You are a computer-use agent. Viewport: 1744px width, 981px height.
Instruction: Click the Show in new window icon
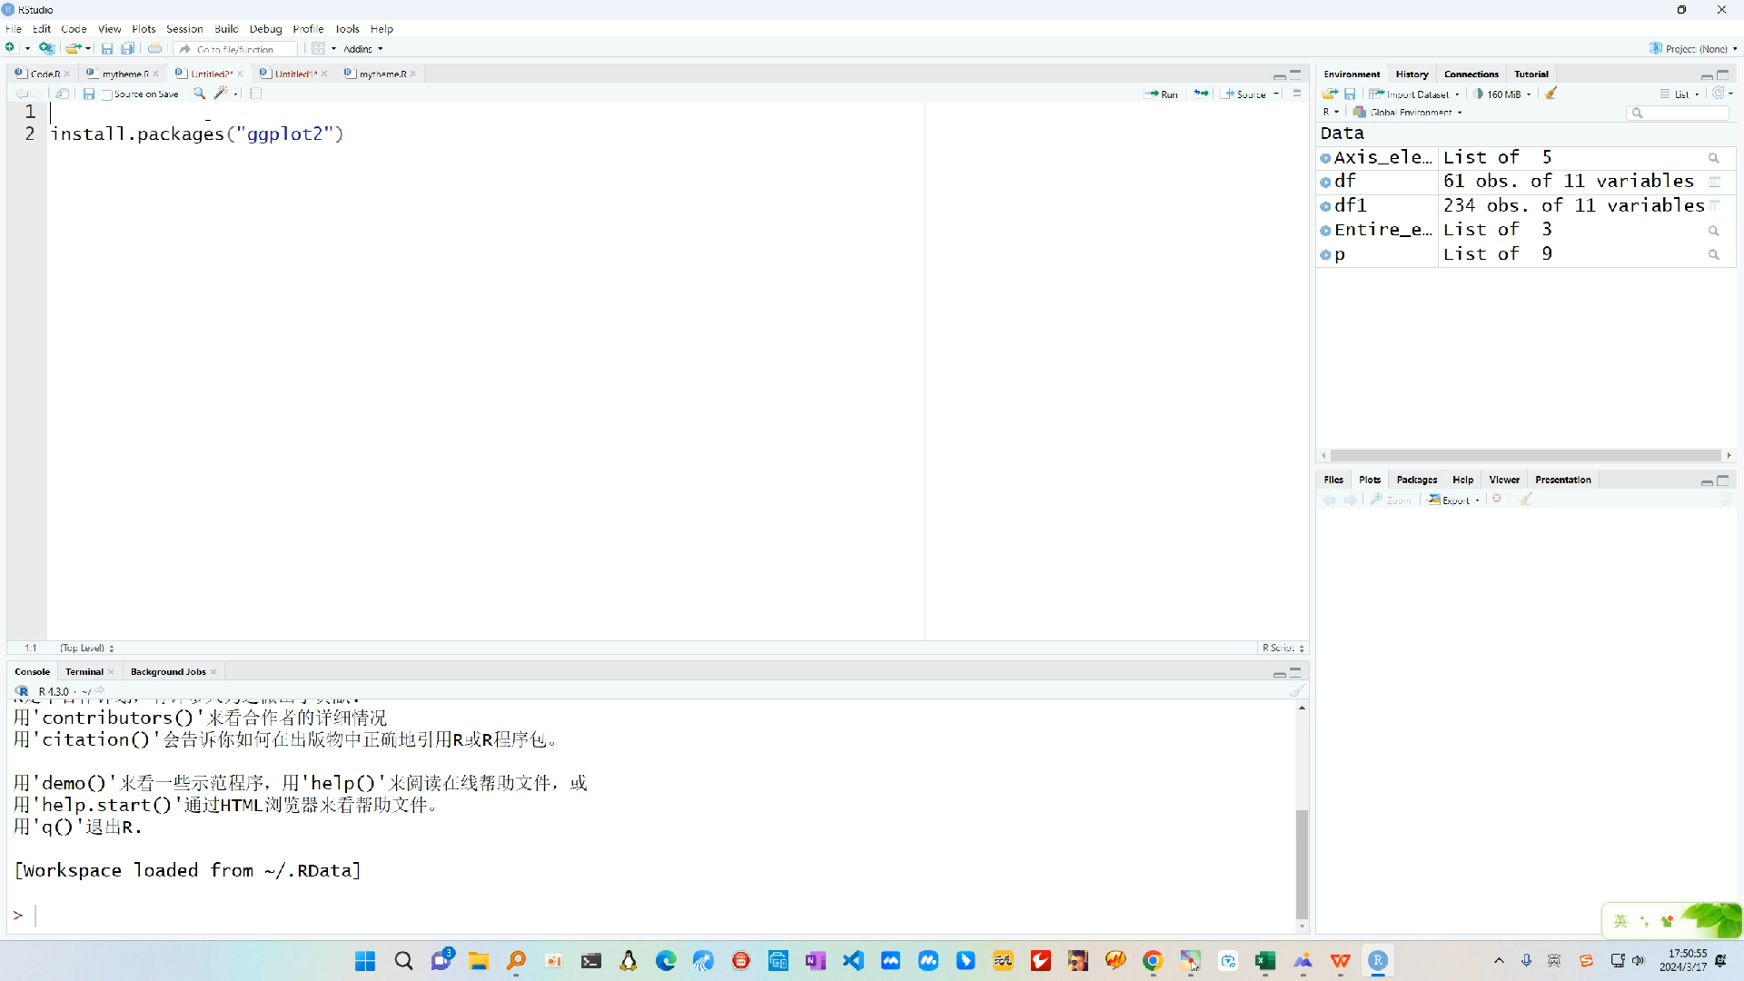[62, 94]
